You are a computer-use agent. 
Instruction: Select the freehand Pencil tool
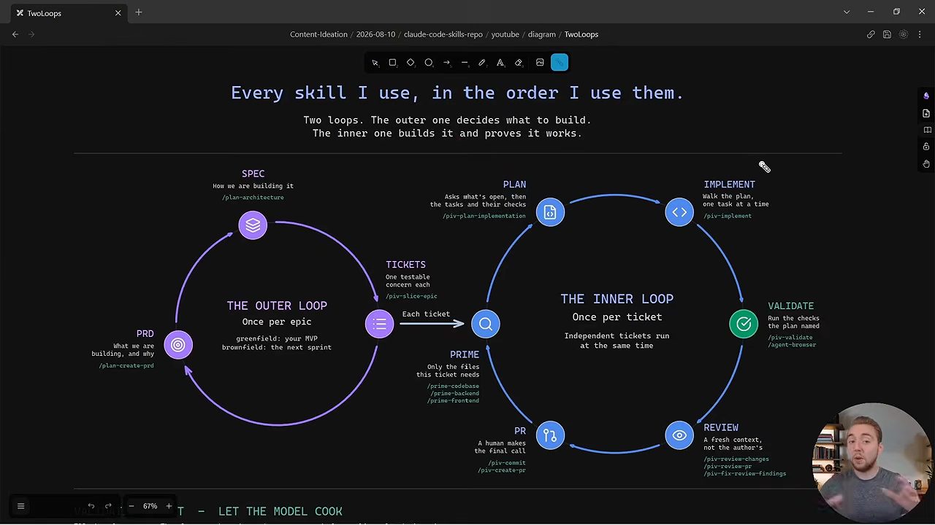click(x=482, y=63)
